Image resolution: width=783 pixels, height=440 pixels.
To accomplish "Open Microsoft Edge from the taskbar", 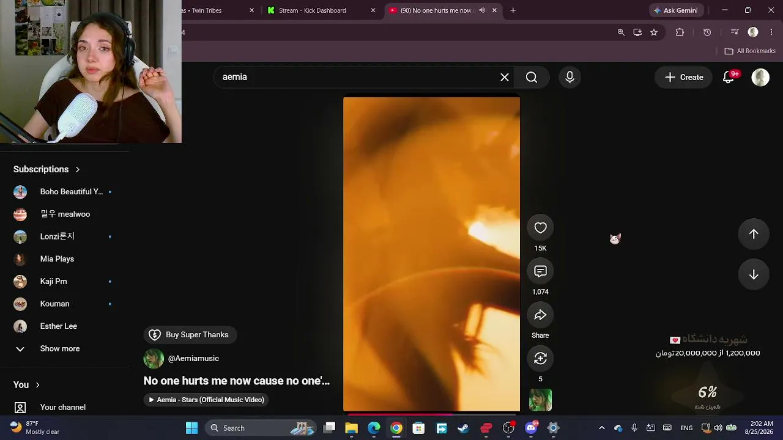I will pyautogui.click(x=374, y=428).
